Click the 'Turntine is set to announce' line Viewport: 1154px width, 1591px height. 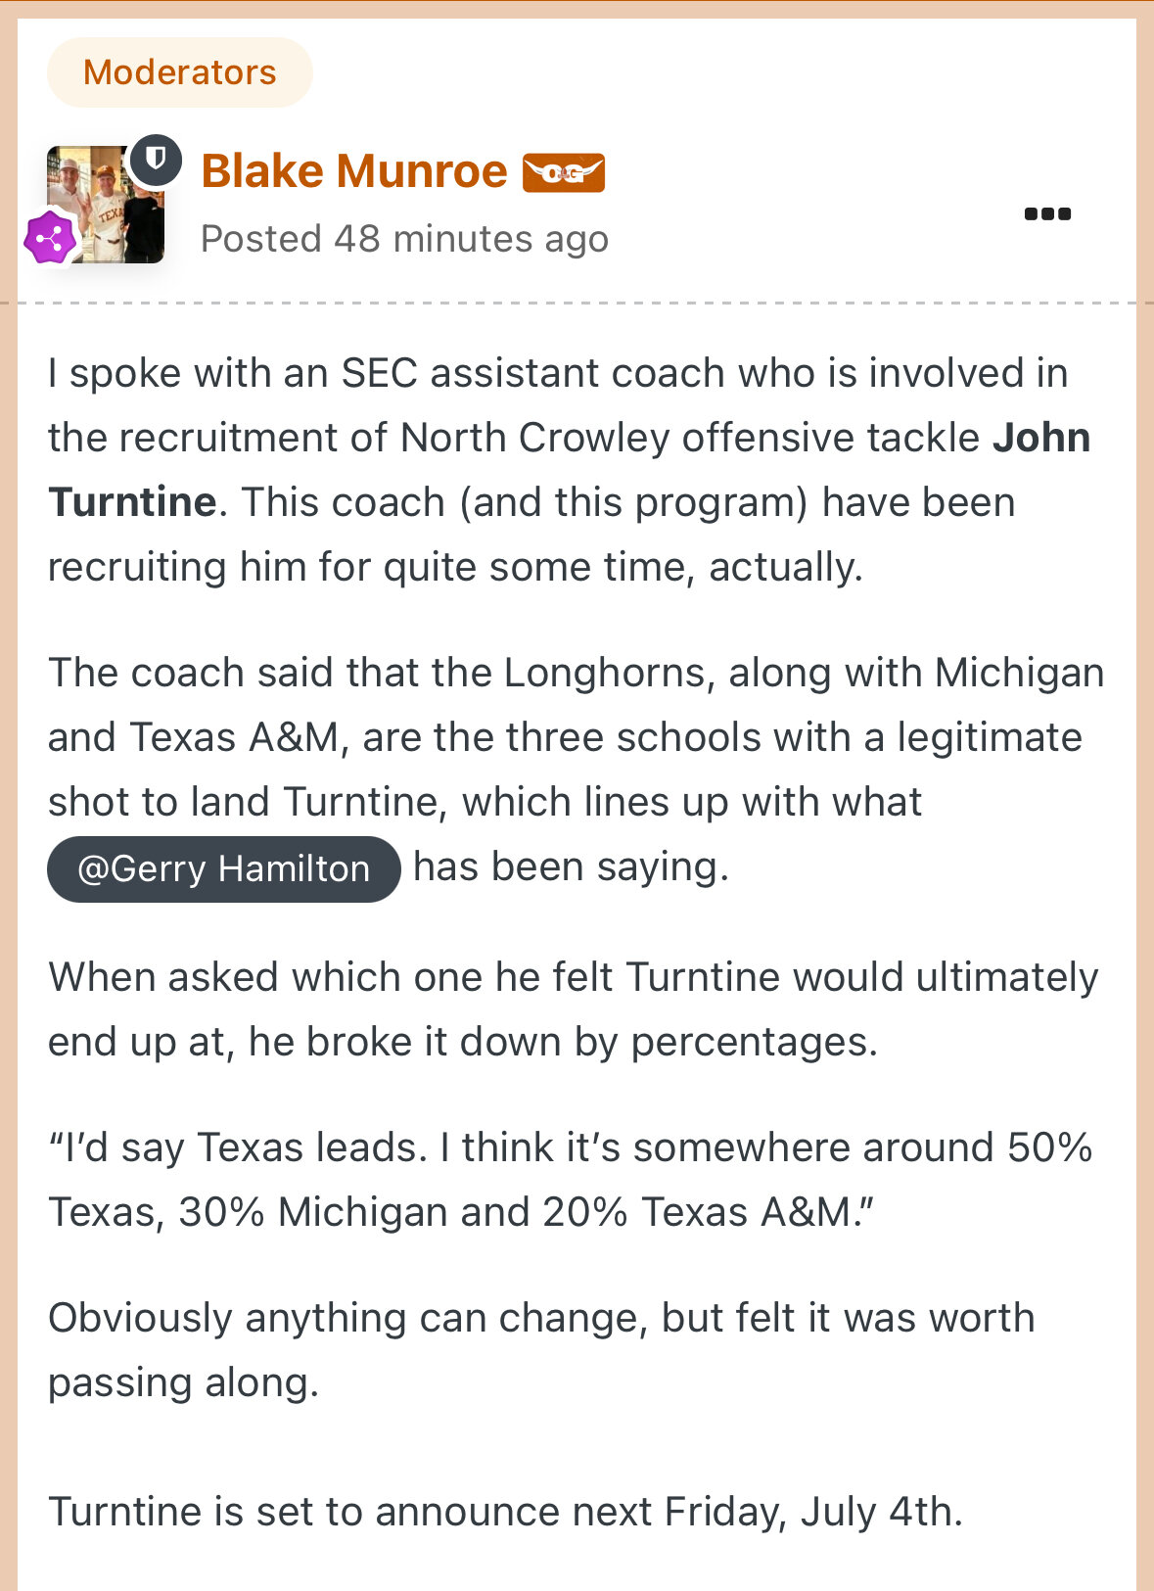point(506,1512)
